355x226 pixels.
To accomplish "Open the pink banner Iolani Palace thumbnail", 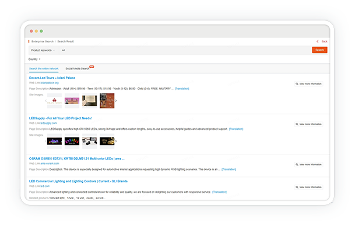I will coord(72,101).
